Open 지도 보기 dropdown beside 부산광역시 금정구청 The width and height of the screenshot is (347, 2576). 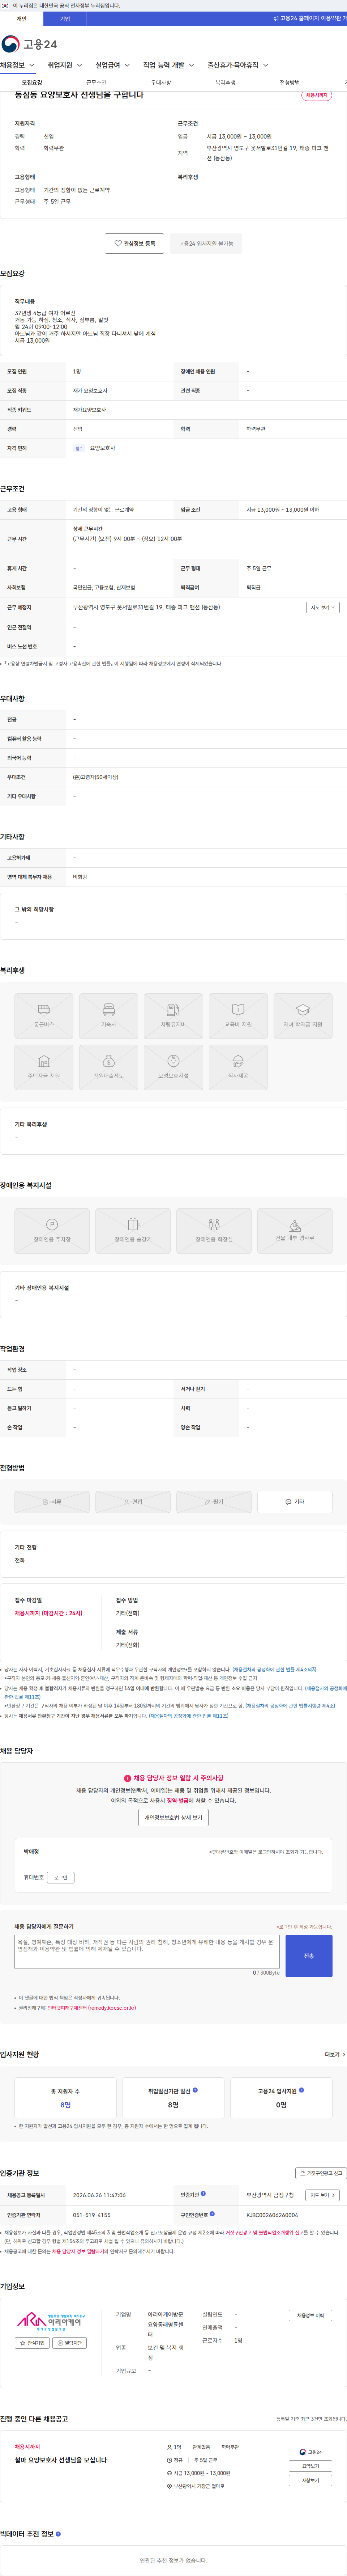point(322,2195)
